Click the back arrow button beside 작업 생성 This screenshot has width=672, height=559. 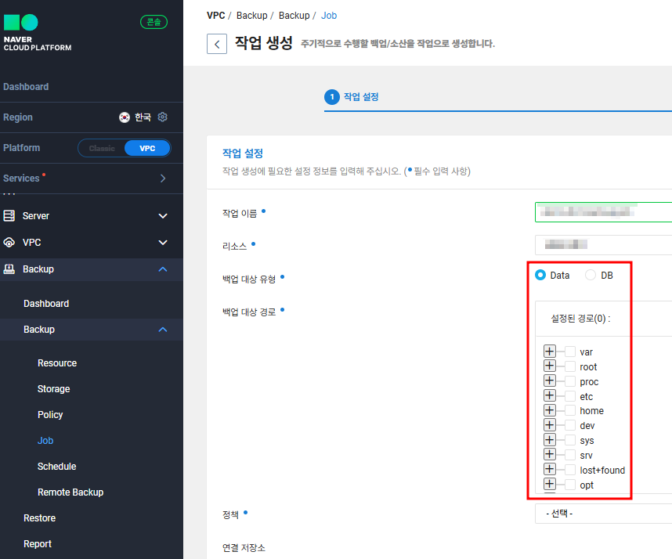pos(217,44)
